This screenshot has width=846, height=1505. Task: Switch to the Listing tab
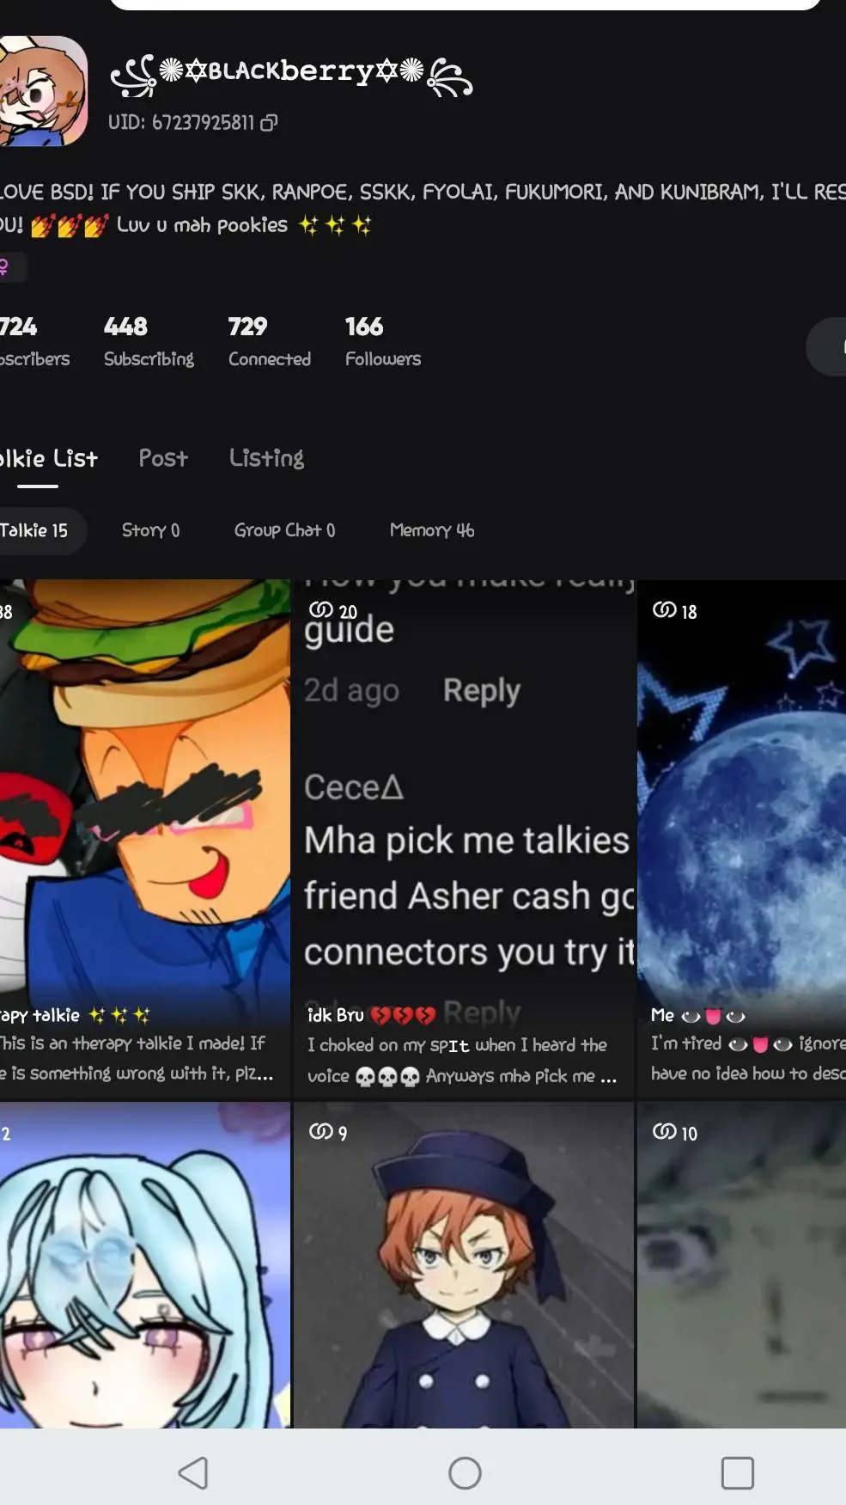pyautogui.click(x=266, y=458)
